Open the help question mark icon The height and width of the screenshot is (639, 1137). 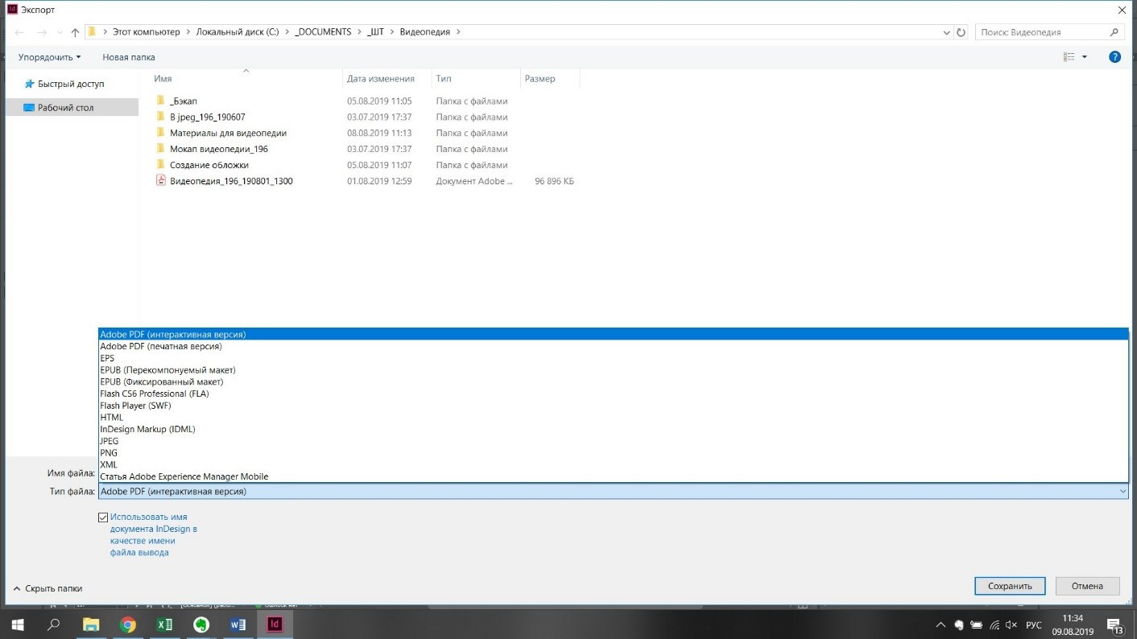(1115, 57)
